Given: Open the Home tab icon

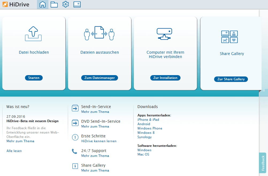Looking at the screenshot, I should [x=43, y=5].
